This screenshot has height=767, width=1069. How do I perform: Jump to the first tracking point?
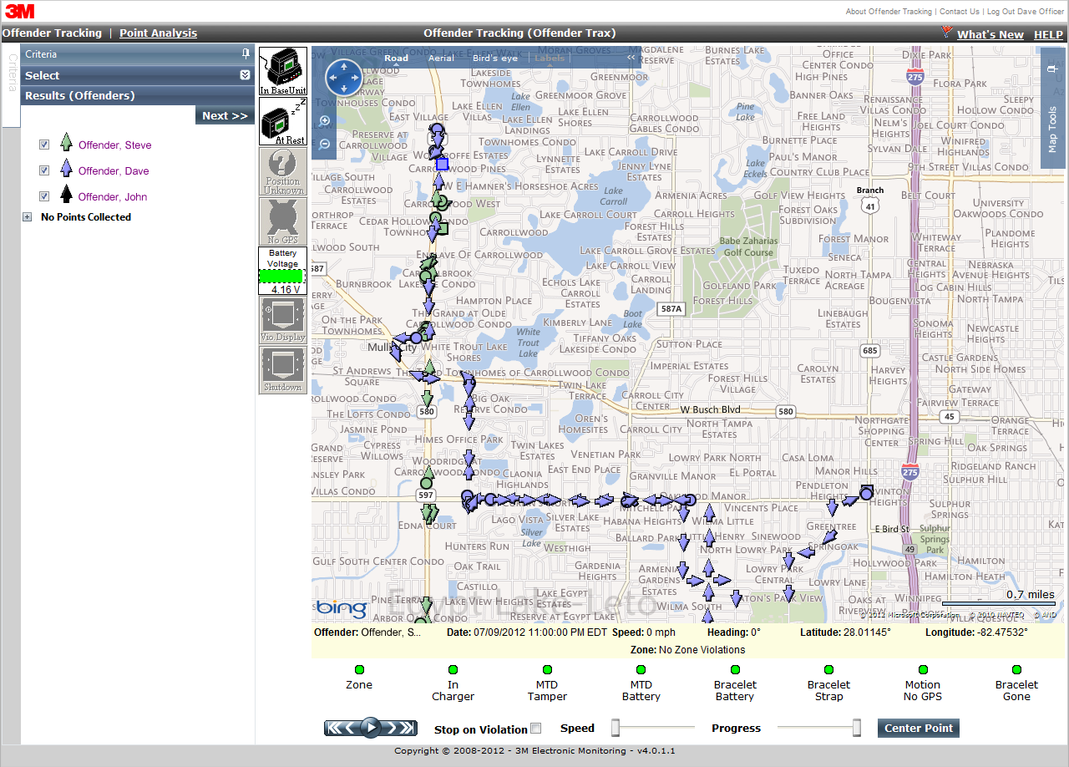334,728
